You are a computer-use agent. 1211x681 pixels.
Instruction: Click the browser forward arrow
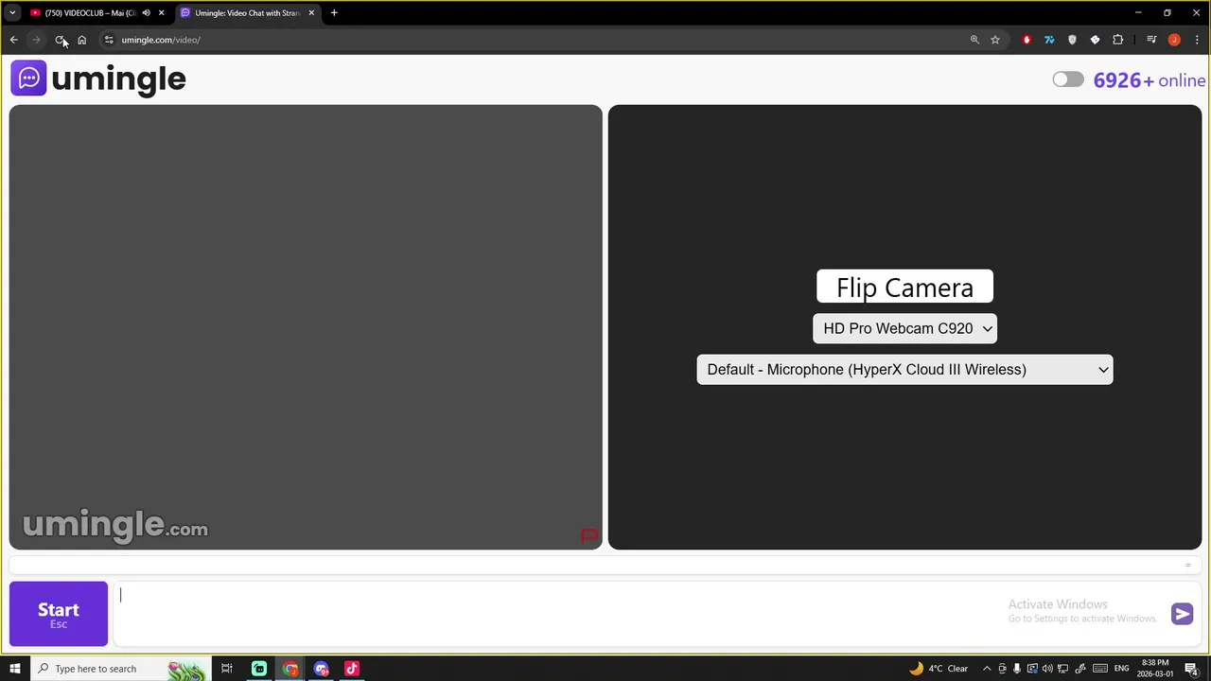(x=36, y=40)
